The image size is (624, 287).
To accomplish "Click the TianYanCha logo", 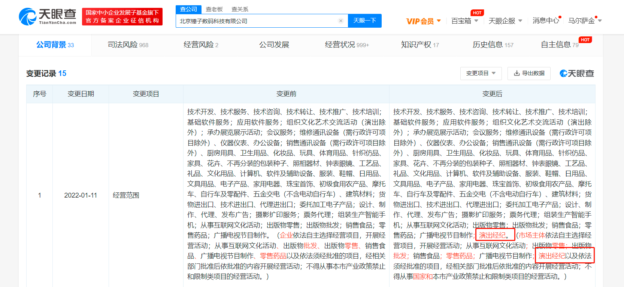I will point(48,17).
